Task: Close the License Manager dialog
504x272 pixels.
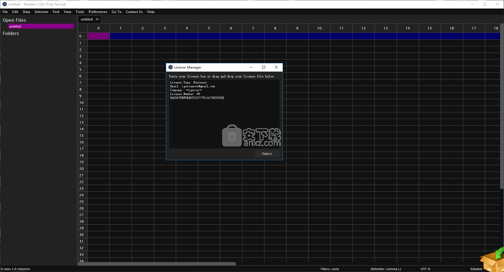Action: pos(276,67)
